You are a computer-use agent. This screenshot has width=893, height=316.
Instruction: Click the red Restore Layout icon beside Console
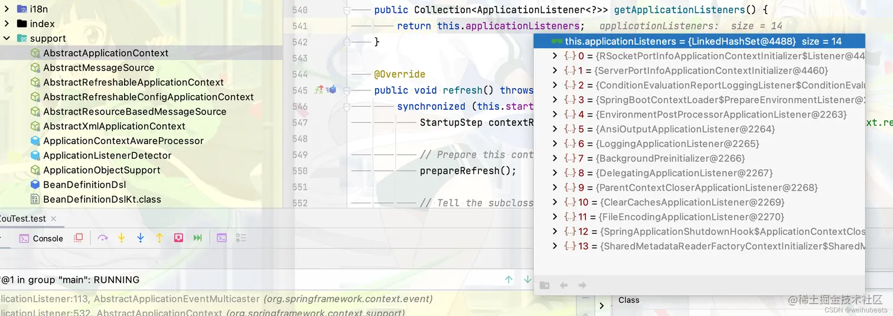[x=78, y=238]
